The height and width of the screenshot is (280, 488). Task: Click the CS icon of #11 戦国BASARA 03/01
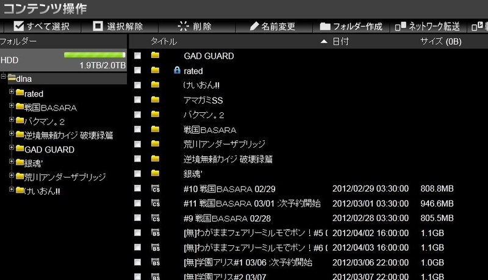click(x=156, y=203)
